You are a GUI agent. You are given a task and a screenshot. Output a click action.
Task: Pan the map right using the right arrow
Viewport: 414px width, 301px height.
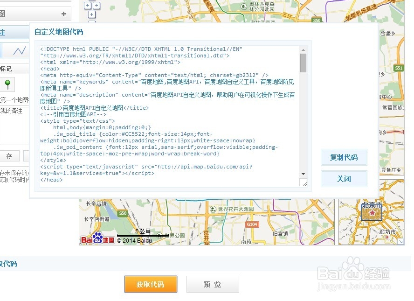(x=96, y=6)
